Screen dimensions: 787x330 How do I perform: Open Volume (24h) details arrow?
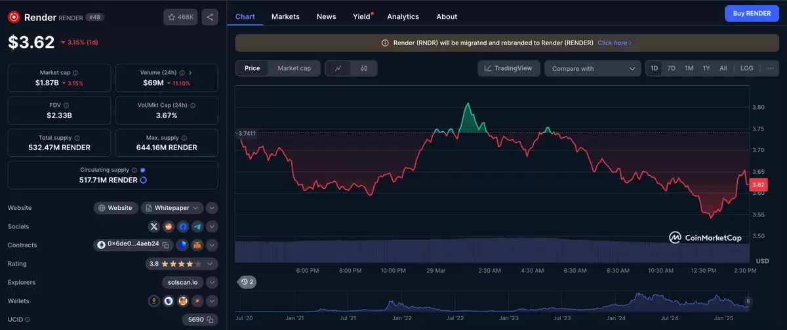[x=190, y=73]
